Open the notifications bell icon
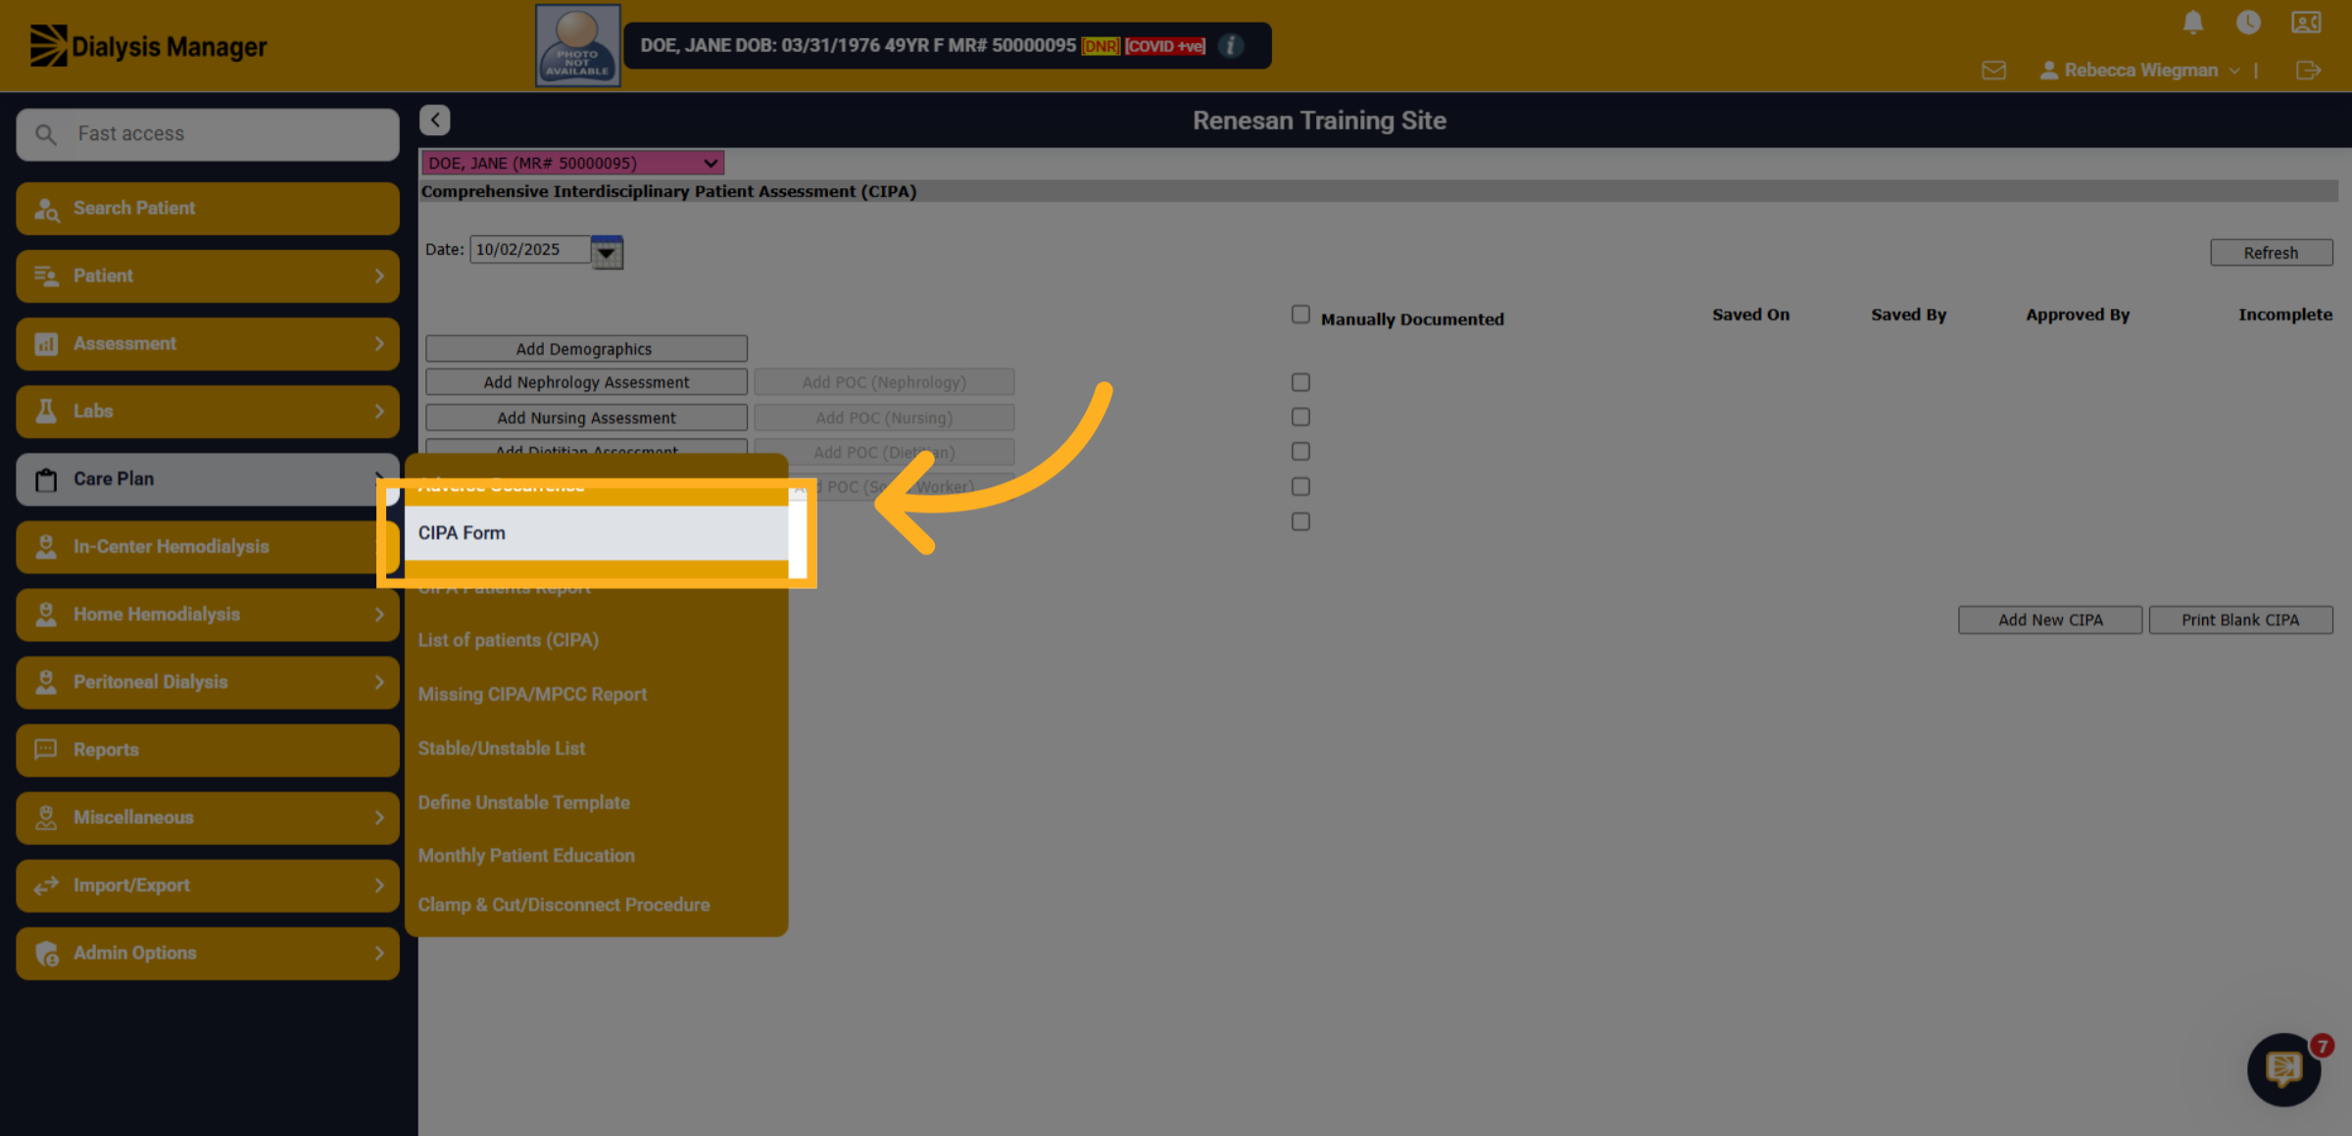This screenshot has width=2352, height=1136. coord(2193,23)
